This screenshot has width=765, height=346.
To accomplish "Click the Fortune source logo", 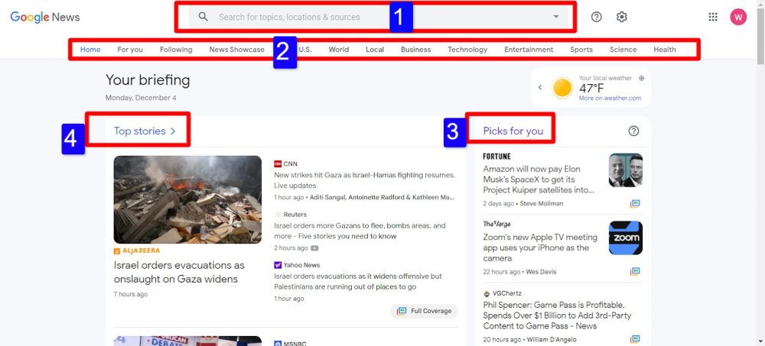I will pos(496,157).
